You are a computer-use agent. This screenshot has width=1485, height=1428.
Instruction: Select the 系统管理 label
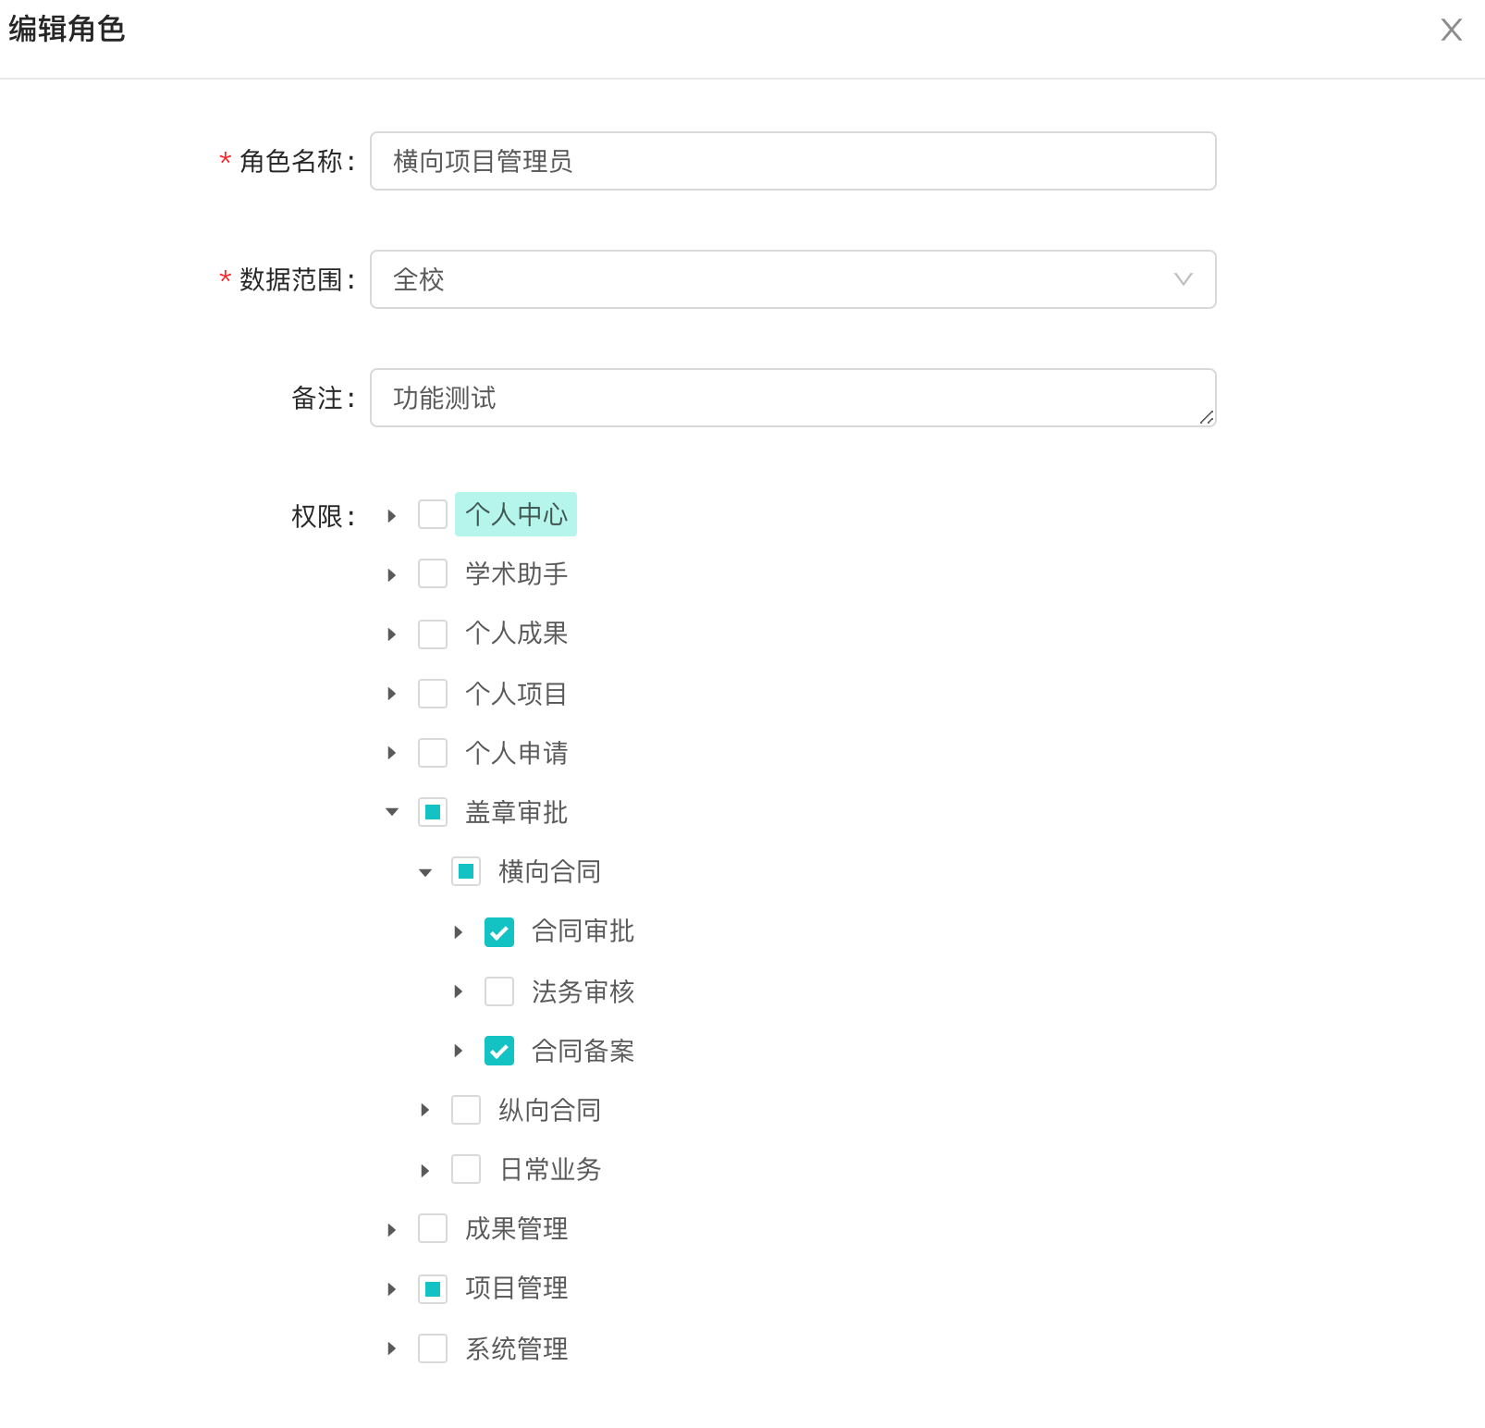516,1348
